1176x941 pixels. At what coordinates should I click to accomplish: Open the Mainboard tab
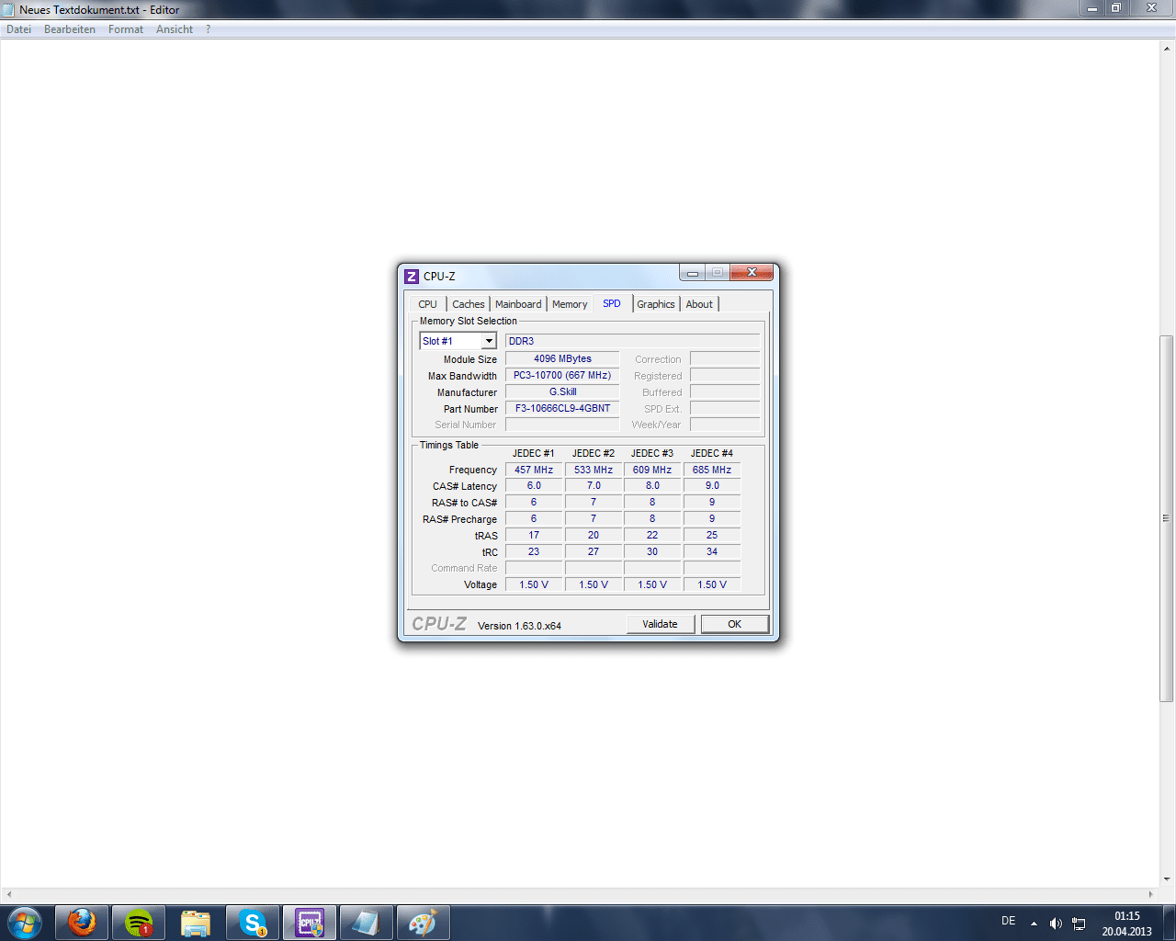coord(518,304)
